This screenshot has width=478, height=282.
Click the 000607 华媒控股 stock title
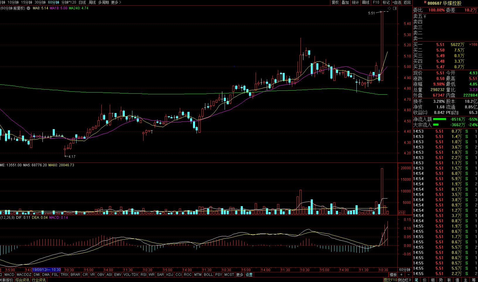click(x=444, y=3)
